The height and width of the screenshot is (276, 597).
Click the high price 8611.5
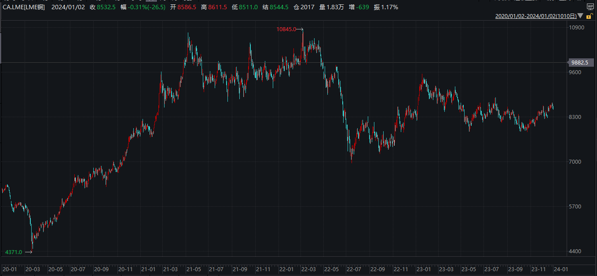217,7
